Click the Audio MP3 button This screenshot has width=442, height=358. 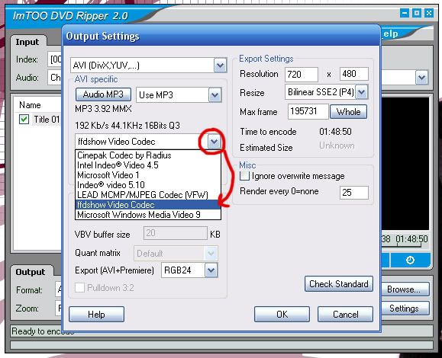[103, 94]
